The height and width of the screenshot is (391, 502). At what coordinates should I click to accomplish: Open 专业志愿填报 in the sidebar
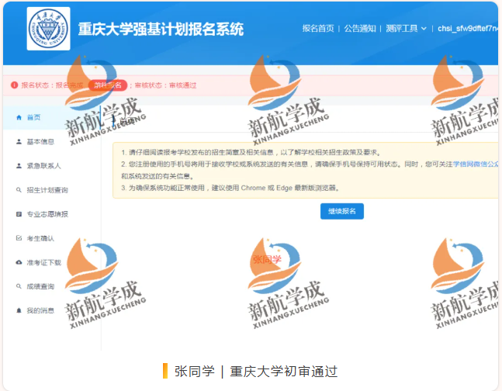pos(47,214)
